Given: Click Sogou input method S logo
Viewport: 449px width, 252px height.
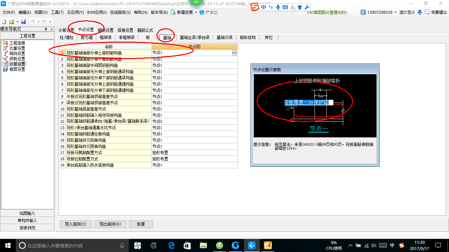Looking at the screenshot, I should [255, 7].
